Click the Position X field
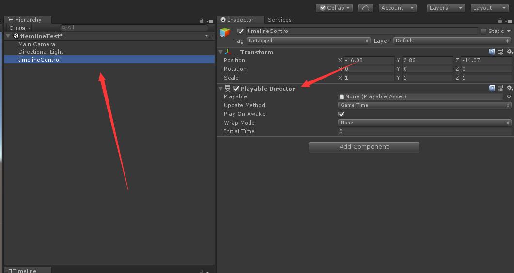This screenshot has height=273, width=514. (x=369, y=61)
